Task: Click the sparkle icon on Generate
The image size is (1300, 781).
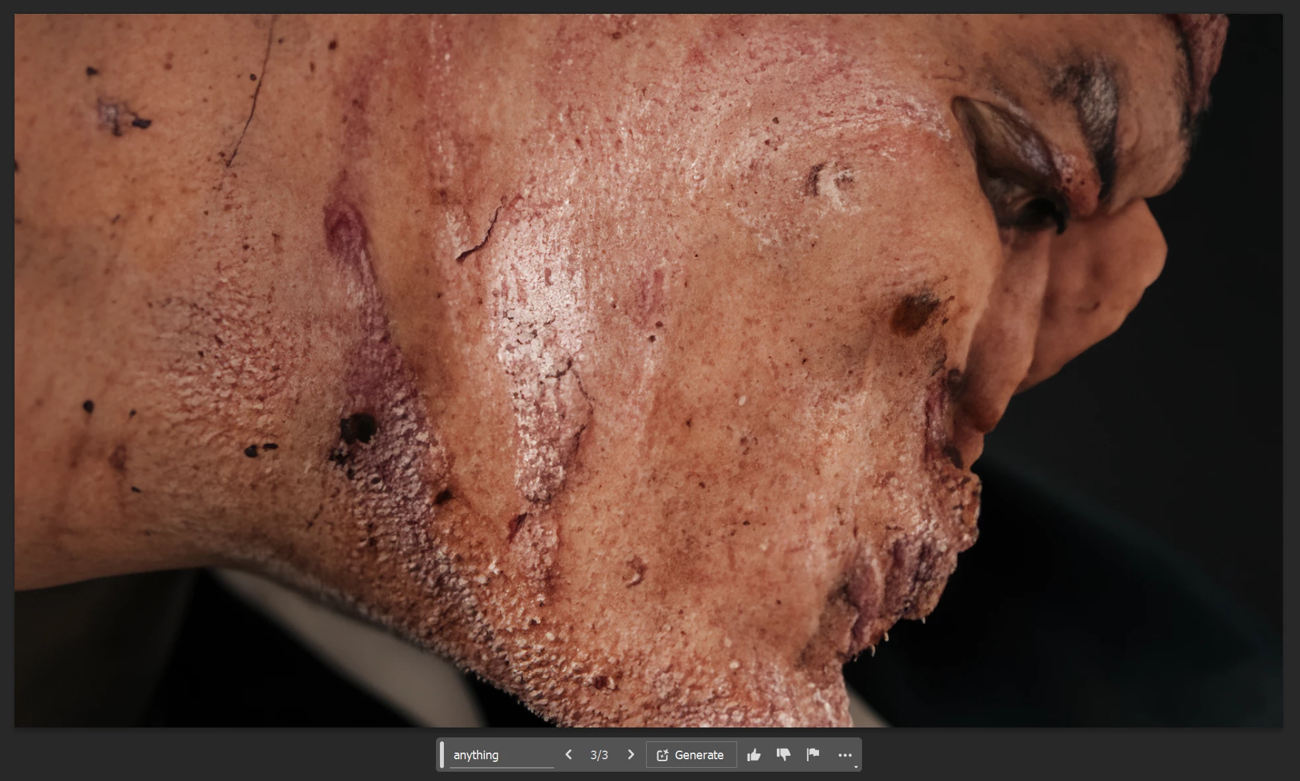Action: 663,755
